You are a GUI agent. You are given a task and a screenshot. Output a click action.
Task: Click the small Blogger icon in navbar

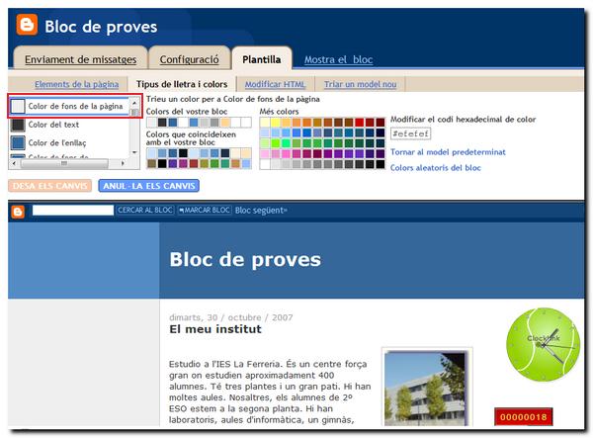17,210
